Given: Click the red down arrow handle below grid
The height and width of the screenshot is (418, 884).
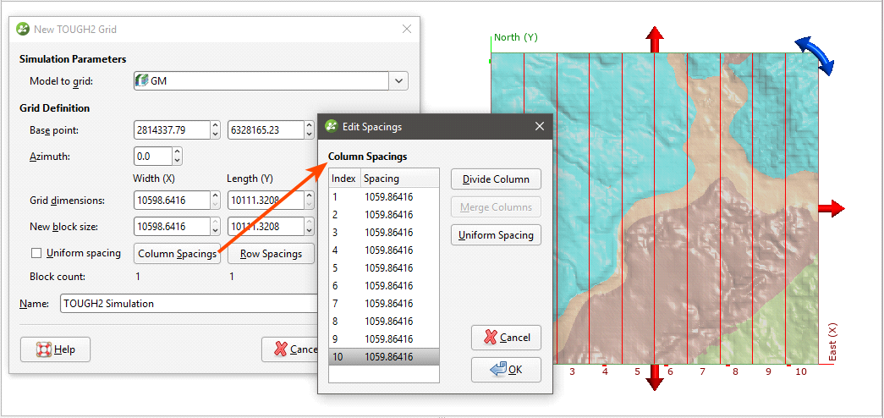Looking at the screenshot, I should (x=655, y=377).
